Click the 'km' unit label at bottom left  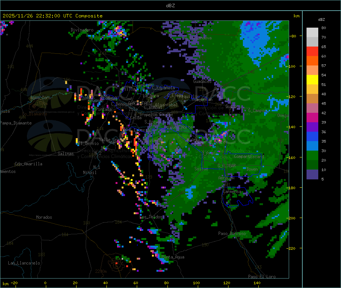5,284
